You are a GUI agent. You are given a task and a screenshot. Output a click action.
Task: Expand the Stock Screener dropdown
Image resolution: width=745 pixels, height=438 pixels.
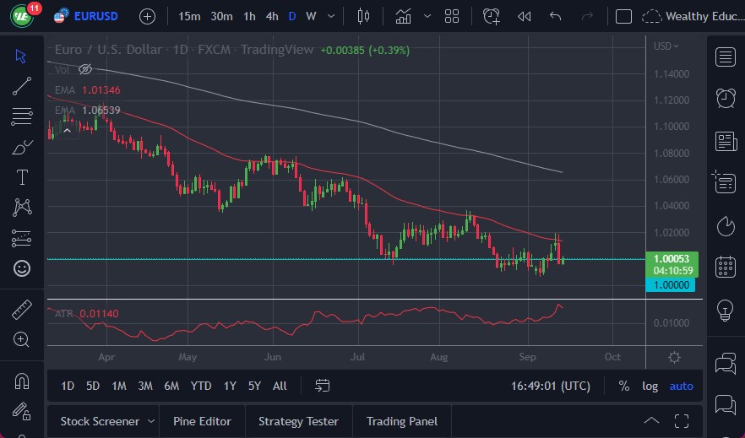click(x=151, y=421)
